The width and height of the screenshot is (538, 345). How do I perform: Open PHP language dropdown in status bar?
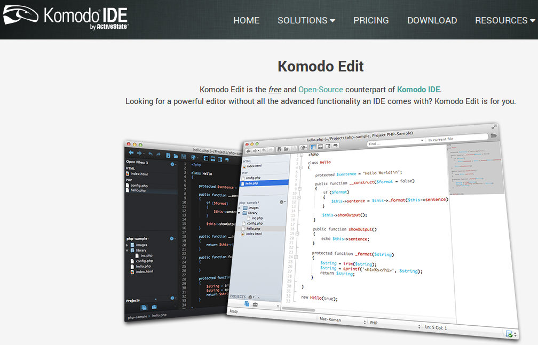(395, 324)
